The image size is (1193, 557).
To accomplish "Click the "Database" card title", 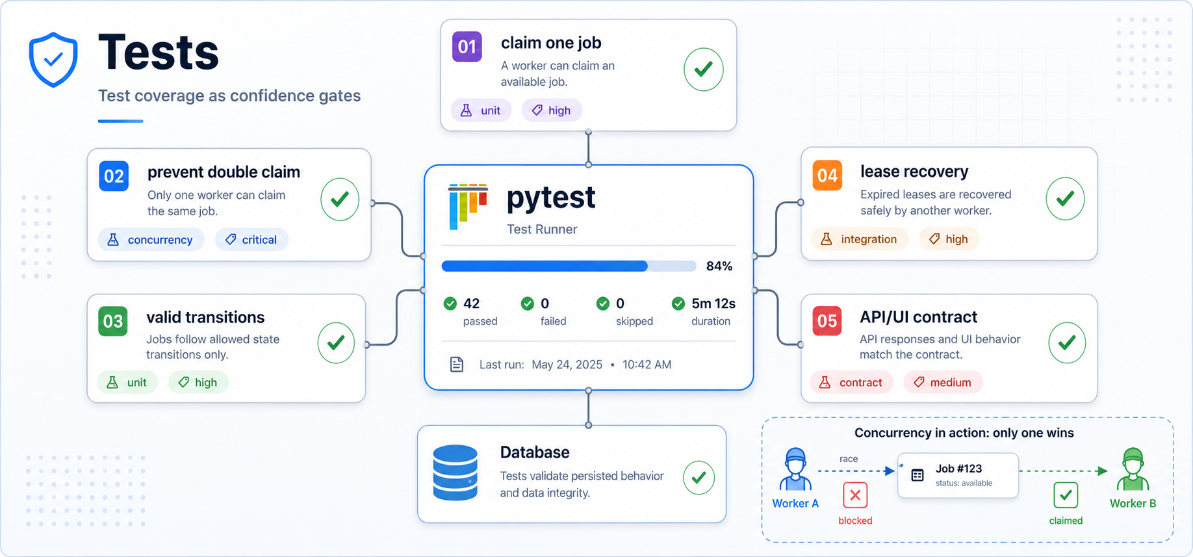I will [x=535, y=452].
